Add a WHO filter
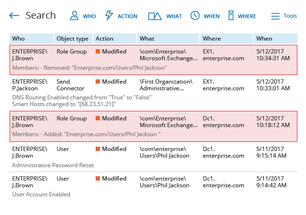 pos(89,16)
